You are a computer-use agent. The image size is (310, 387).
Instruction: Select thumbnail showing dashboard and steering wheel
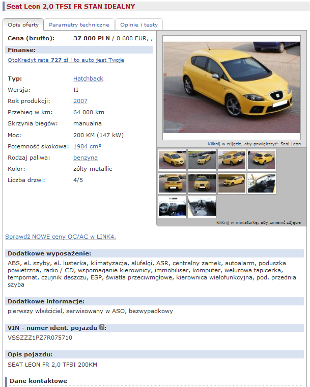tap(173, 207)
